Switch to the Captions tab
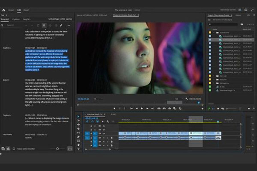The height and width of the screenshot is (171, 257). [x=16, y=19]
